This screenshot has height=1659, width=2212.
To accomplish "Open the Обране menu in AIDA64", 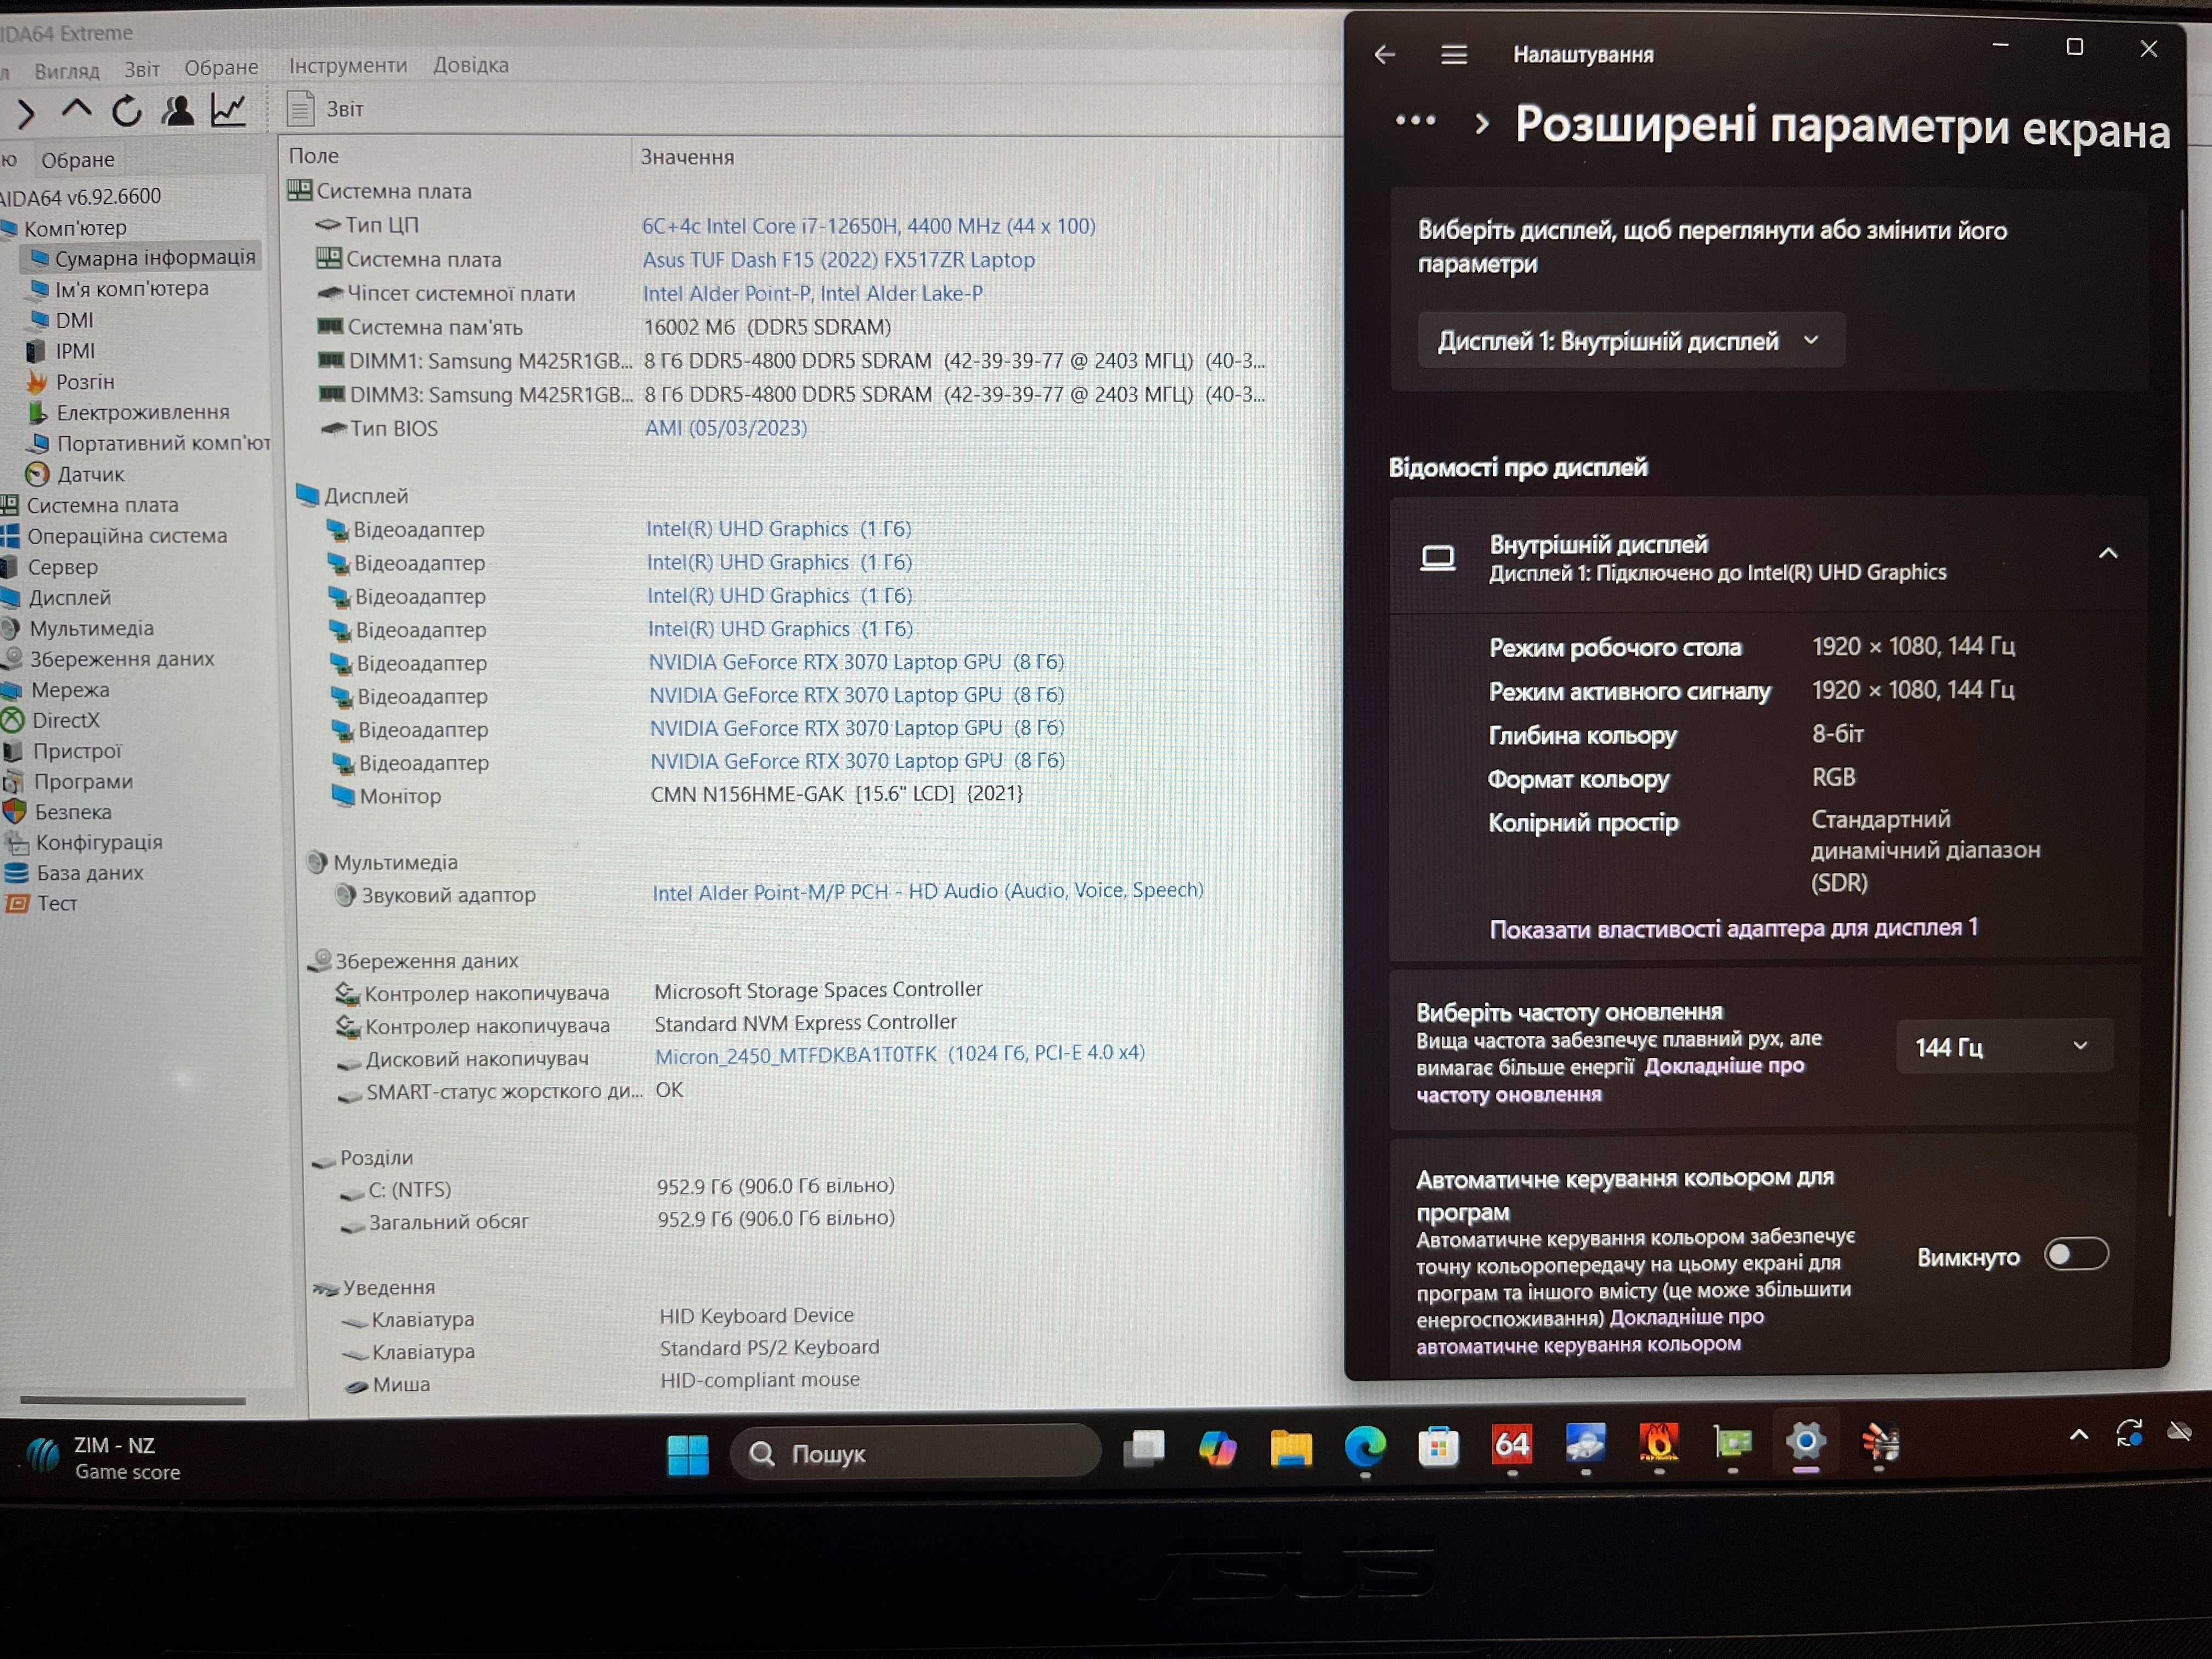I will [x=221, y=67].
